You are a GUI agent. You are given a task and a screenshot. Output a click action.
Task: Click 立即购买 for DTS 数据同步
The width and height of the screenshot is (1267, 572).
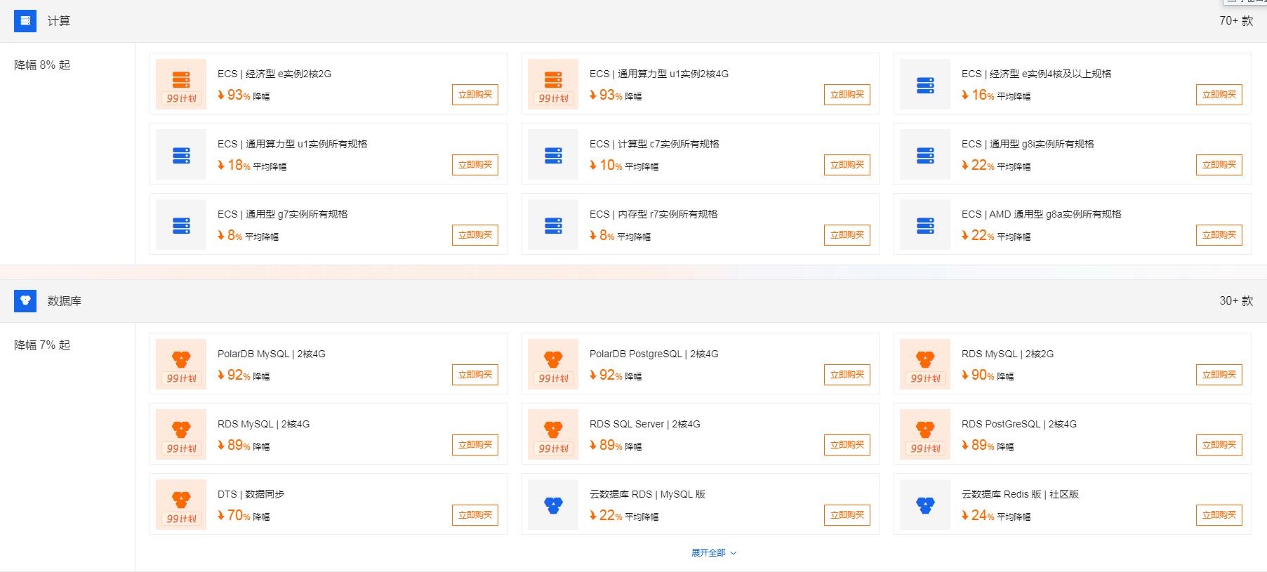point(475,515)
